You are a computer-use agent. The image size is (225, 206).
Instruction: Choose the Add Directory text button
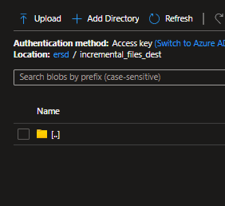(113, 19)
